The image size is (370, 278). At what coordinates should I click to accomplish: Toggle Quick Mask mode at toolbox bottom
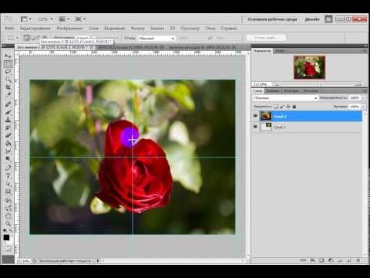click(8, 249)
